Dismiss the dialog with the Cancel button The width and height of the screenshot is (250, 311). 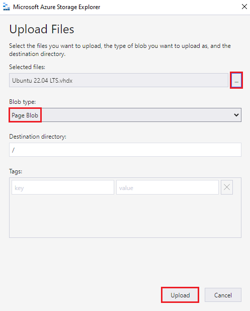pos(223,295)
